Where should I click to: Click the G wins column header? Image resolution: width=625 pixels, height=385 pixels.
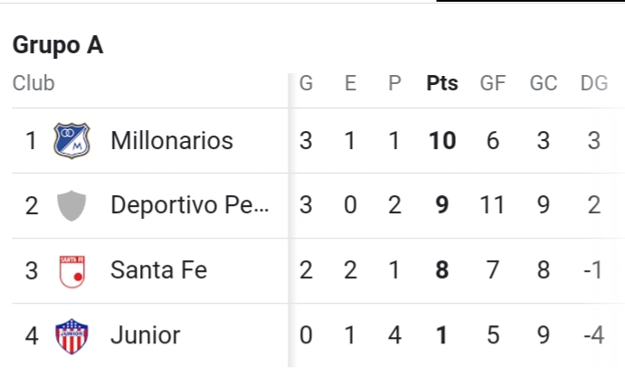click(307, 84)
